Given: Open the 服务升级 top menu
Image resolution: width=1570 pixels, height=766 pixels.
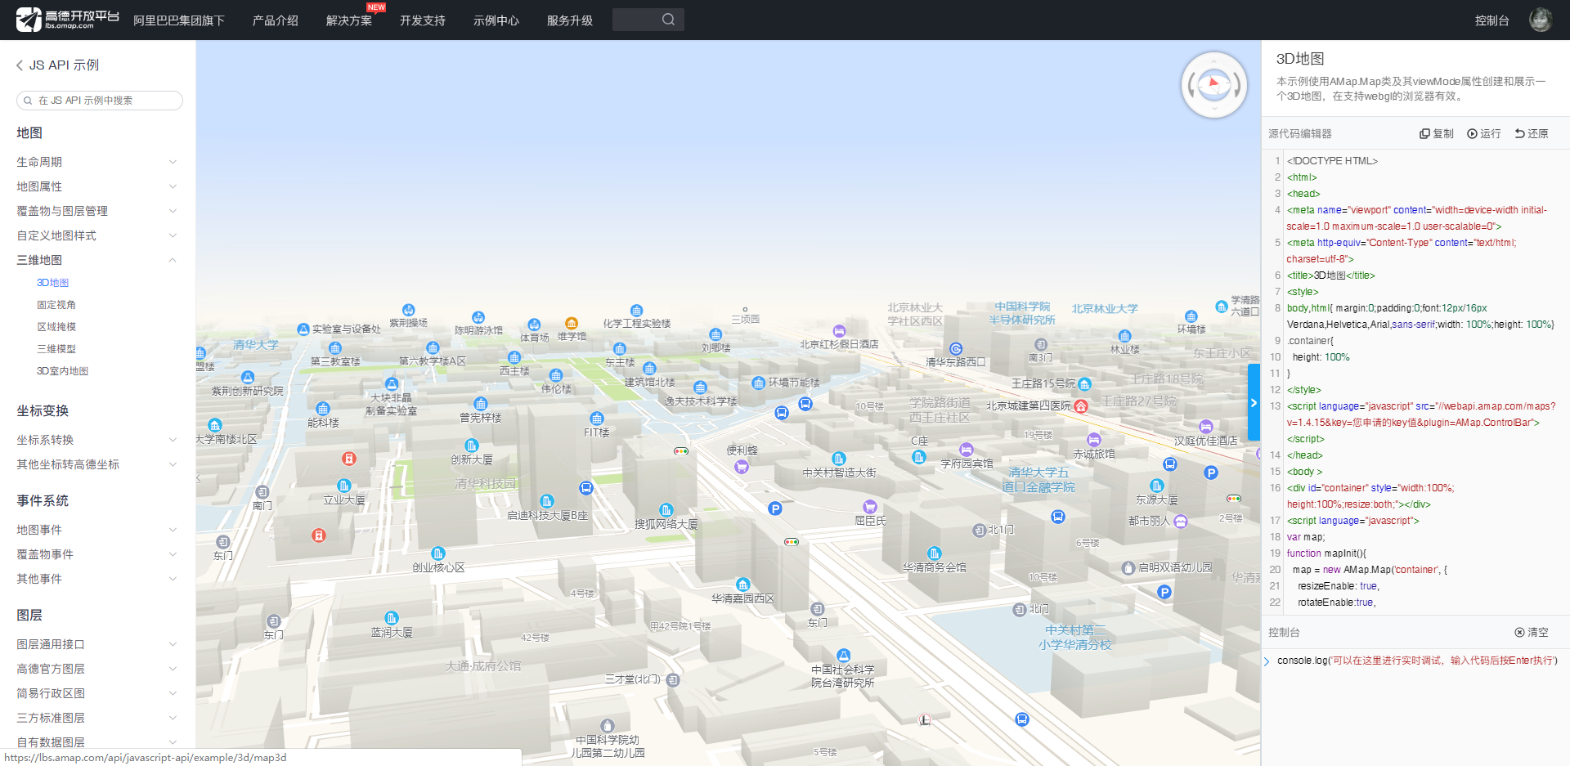Looking at the screenshot, I should (x=570, y=20).
